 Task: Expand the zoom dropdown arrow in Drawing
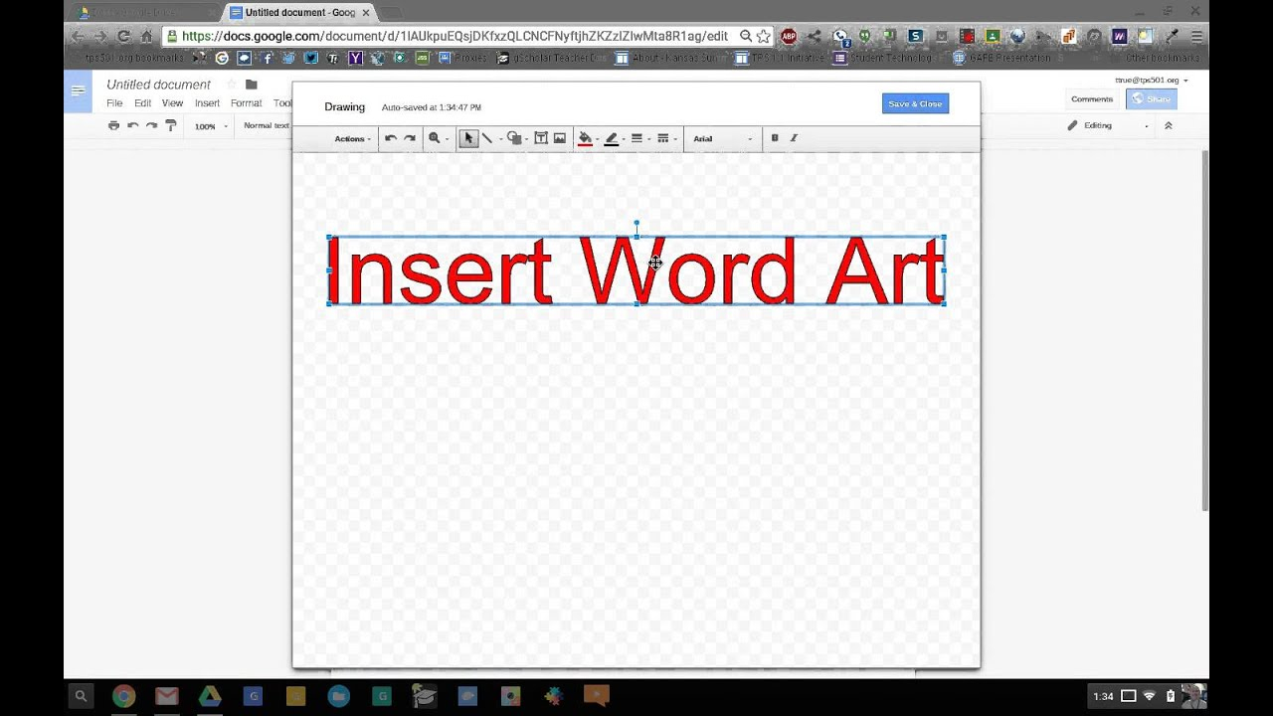447,139
